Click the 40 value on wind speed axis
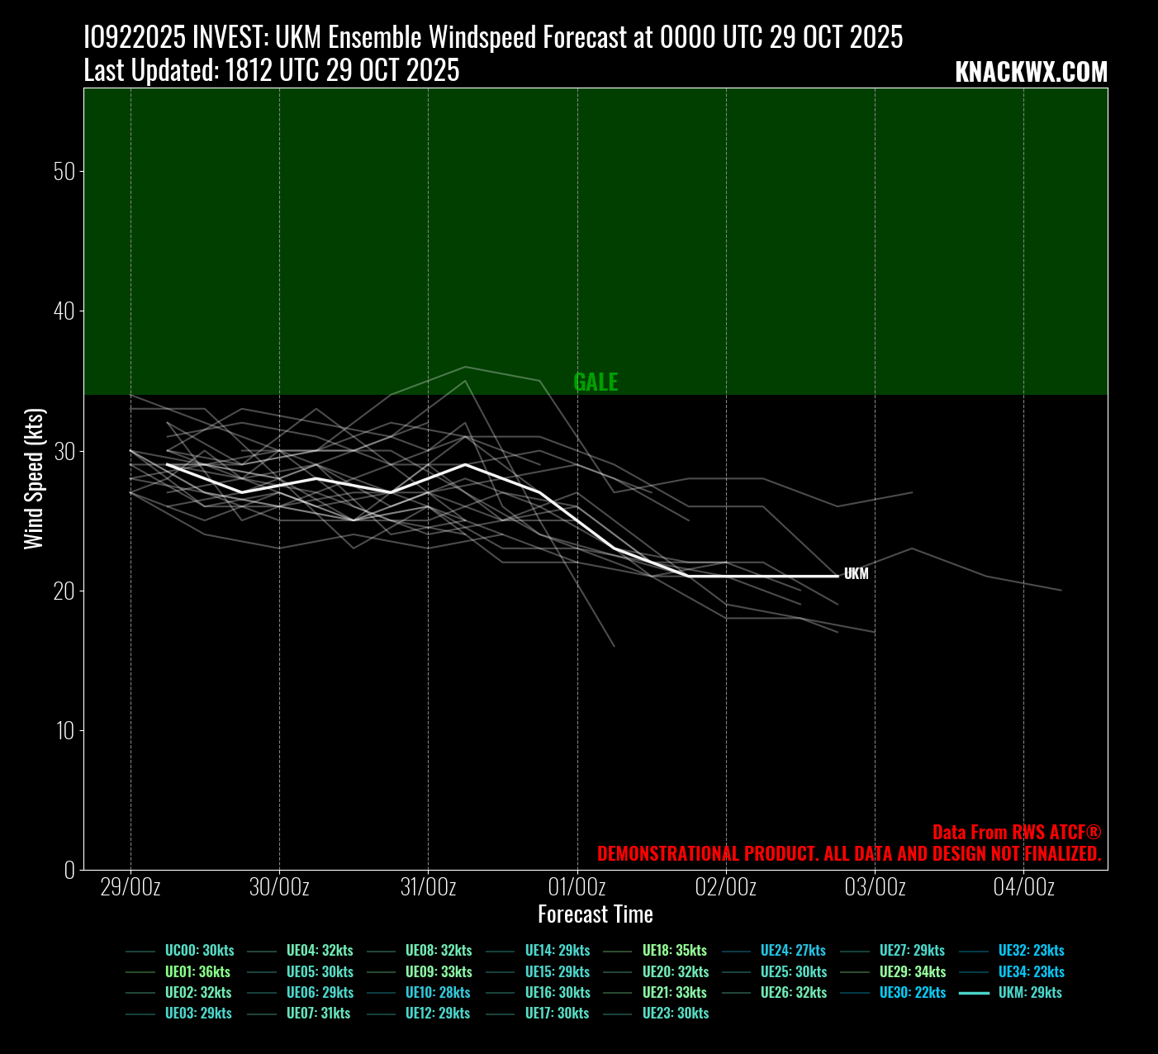Screen dimensions: 1158x1054 pos(64,311)
